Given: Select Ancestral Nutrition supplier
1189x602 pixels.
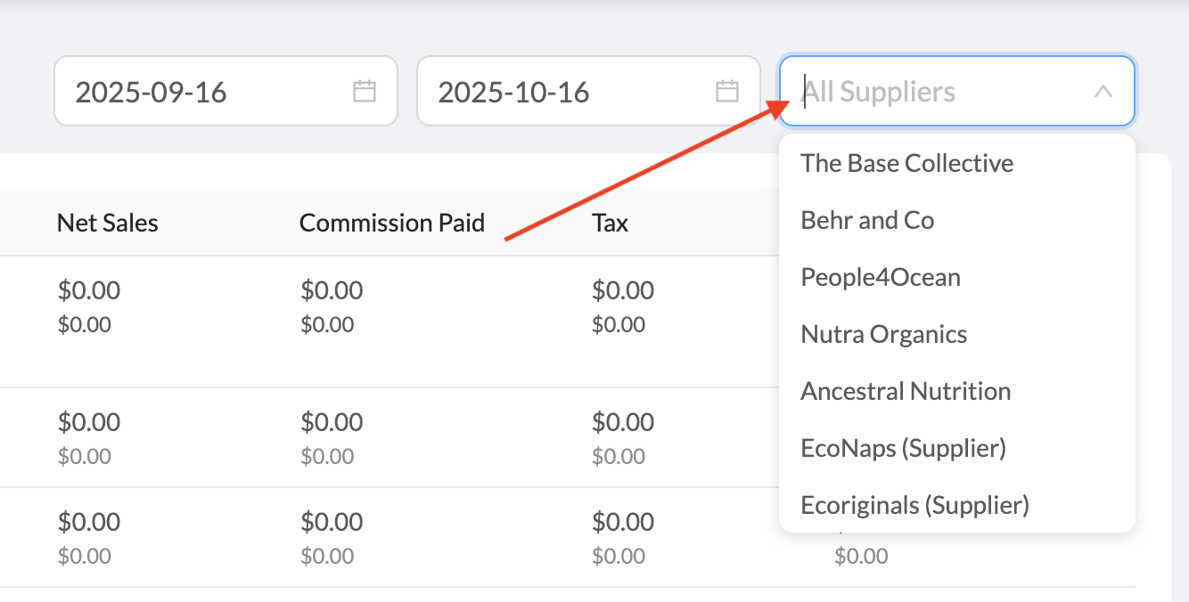Looking at the screenshot, I should point(906,391).
